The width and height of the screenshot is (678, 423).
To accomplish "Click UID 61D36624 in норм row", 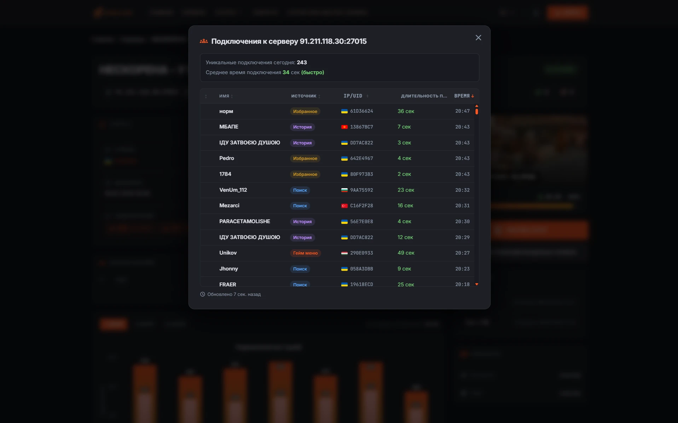I will coord(361,111).
